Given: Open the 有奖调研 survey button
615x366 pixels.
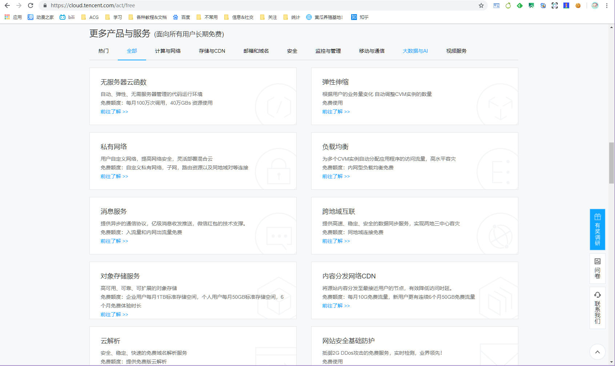Looking at the screenshot, I should pyautogui.click(x=598, y=229).
